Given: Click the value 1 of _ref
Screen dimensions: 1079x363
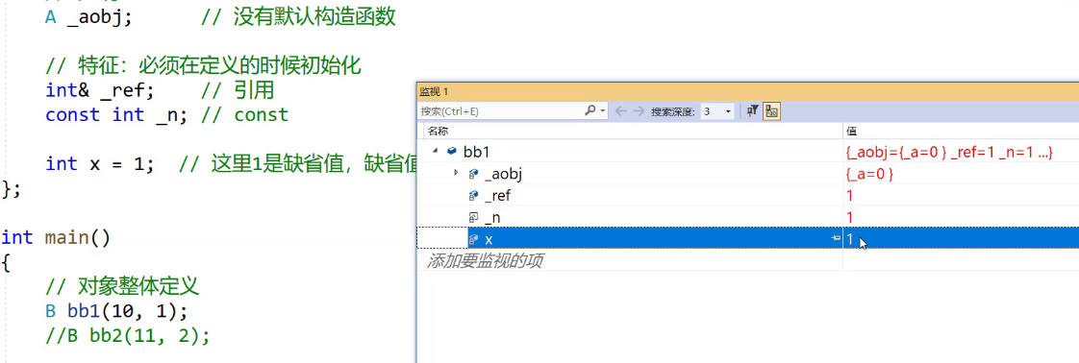Looking at the screenshot, I should [850, 197].
